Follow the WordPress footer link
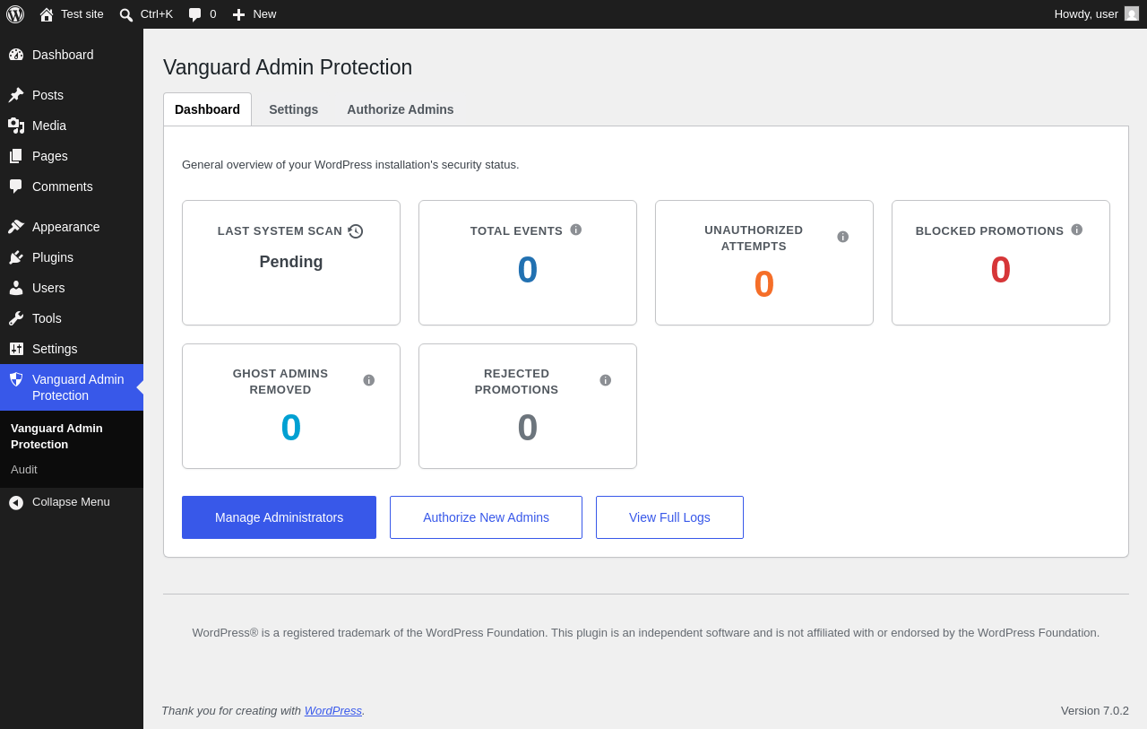 coord(333,711)
